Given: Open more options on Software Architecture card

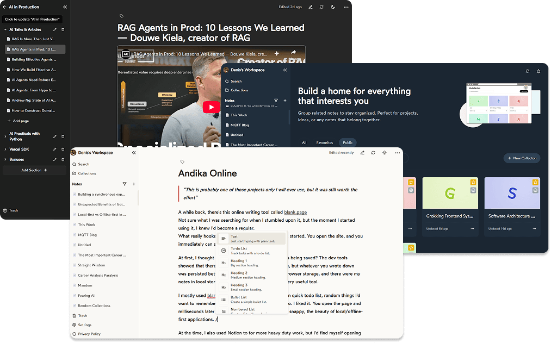Looking at the screenshot, I should (x=535, y=229).
